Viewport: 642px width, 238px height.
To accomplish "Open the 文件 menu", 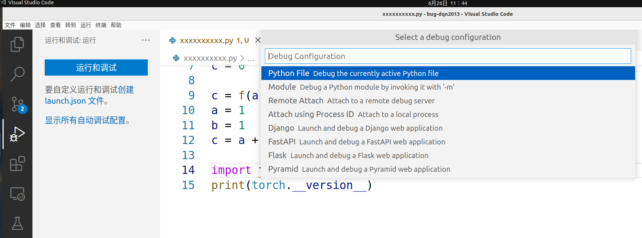I will tap(10, 25).
